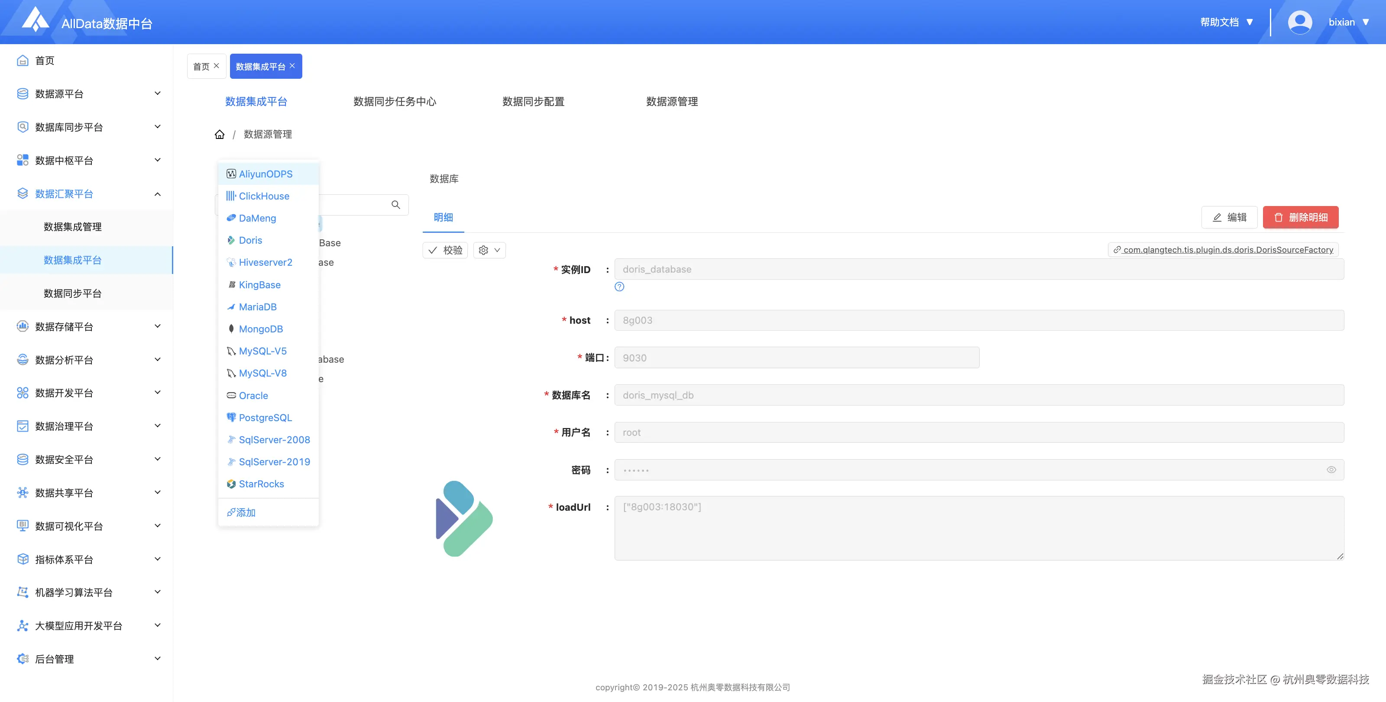Open the 数据源管理 top tab
1386x702 pixels.
pyautogui.click(x=671, y=102)
